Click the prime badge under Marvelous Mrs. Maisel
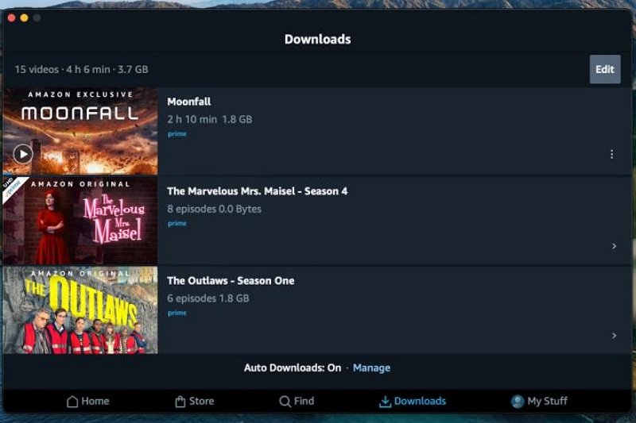Viewport: 636px width, 423px height. (x=176, y=224)
